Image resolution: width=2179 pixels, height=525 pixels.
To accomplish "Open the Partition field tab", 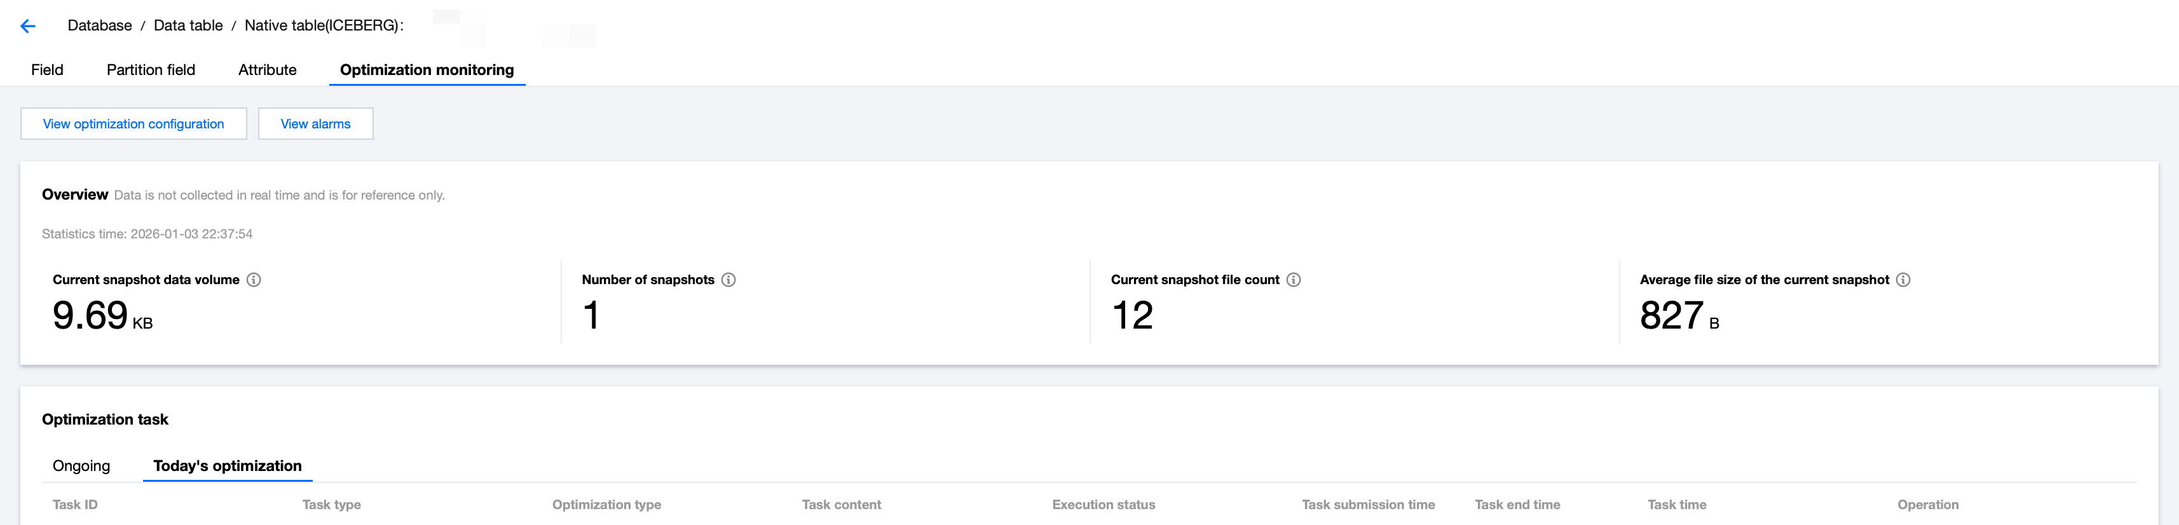I will 151,70.
